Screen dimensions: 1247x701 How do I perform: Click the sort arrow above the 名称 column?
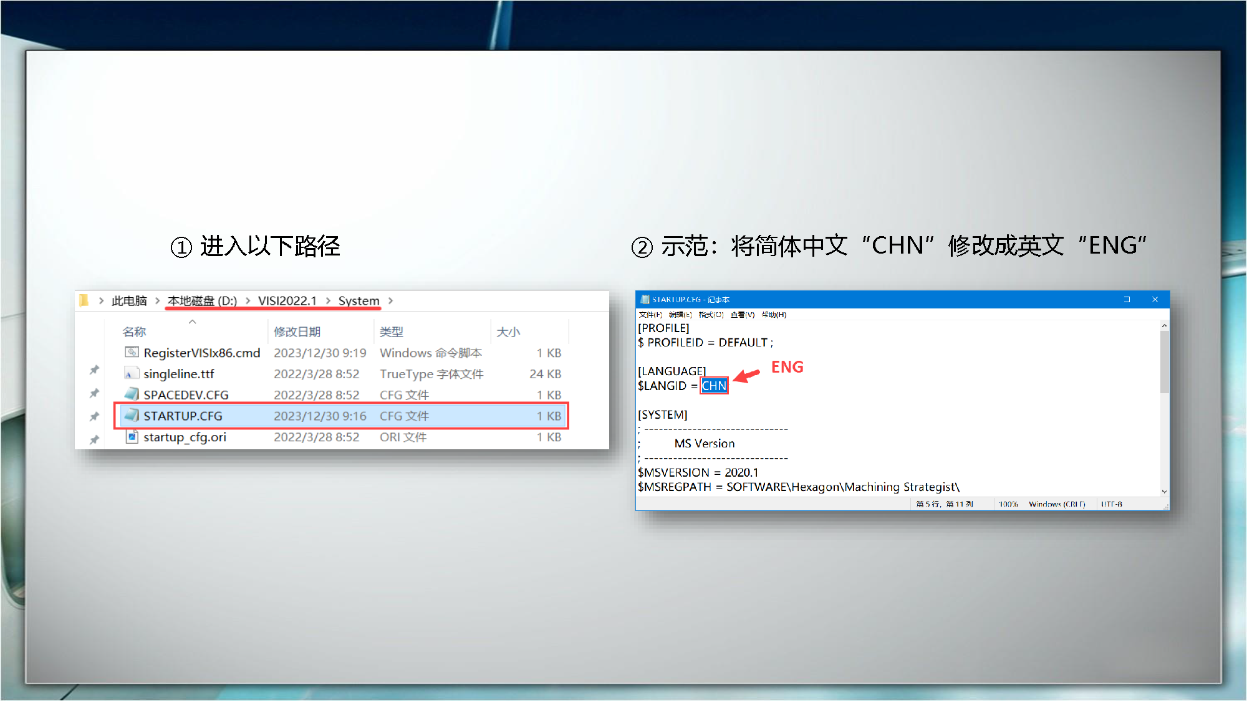[x=192, y=322]
